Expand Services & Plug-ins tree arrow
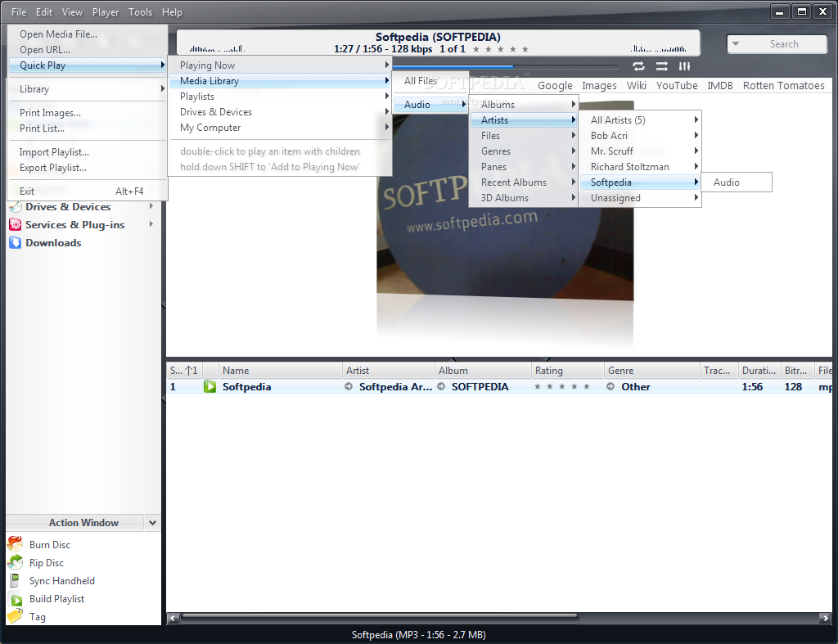The width and height of the screenshot is (838, 644). click(x=151, y=224)
